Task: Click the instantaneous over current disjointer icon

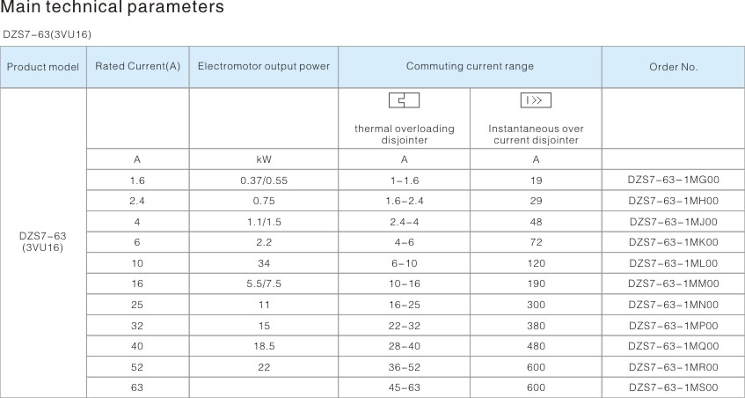Action: tap(536, 100)
